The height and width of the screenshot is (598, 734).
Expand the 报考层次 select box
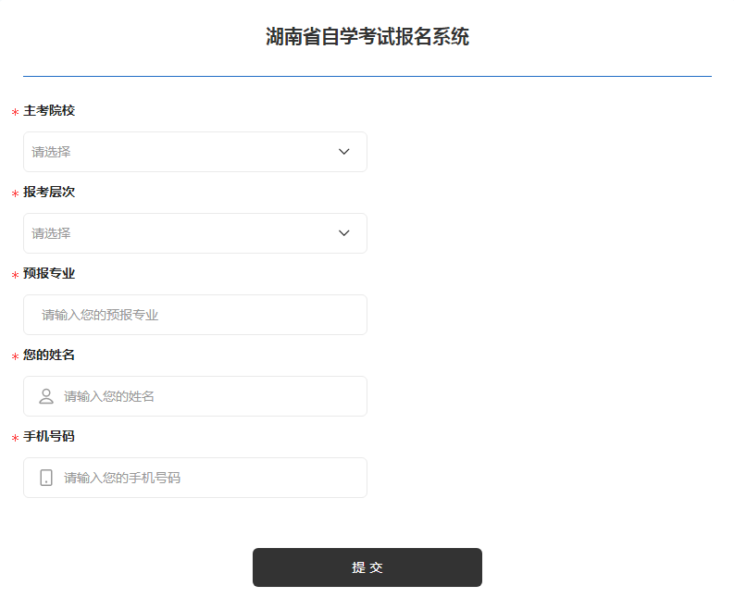[185, 233]
